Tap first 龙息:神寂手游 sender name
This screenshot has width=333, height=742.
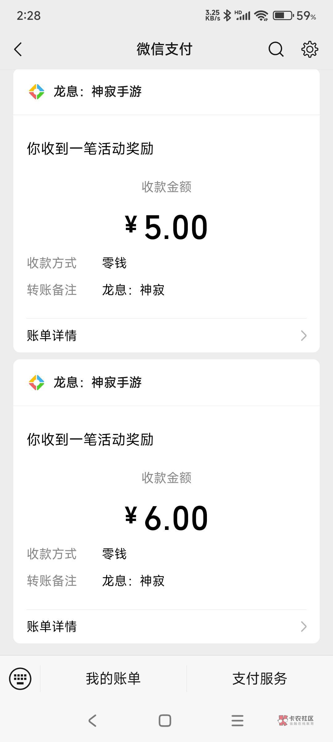[x=97, y=92]
